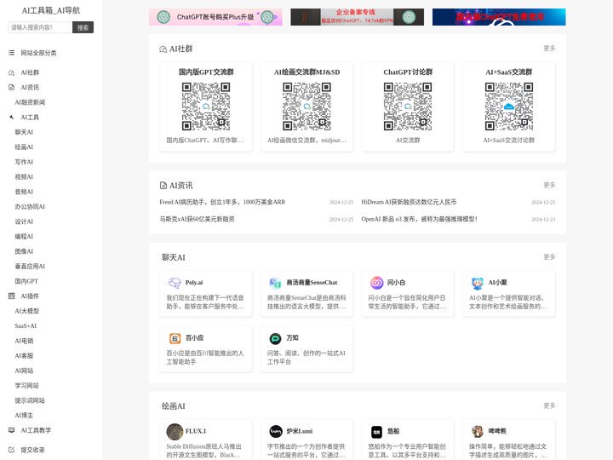This screenshot has height=460, width=613.
Task: Open the 企业备案专线 banner ad
Action: pos(358,17)
